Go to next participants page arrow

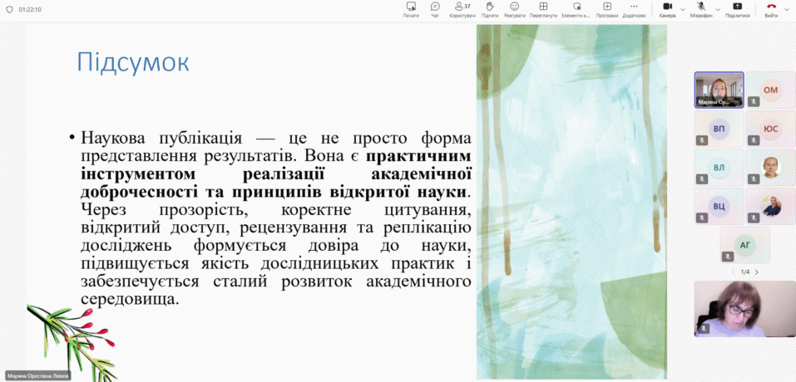(x=757, y=272)
